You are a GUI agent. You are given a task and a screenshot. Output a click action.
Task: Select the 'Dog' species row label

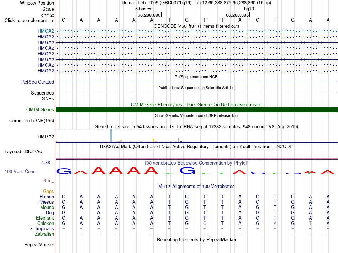50,213
